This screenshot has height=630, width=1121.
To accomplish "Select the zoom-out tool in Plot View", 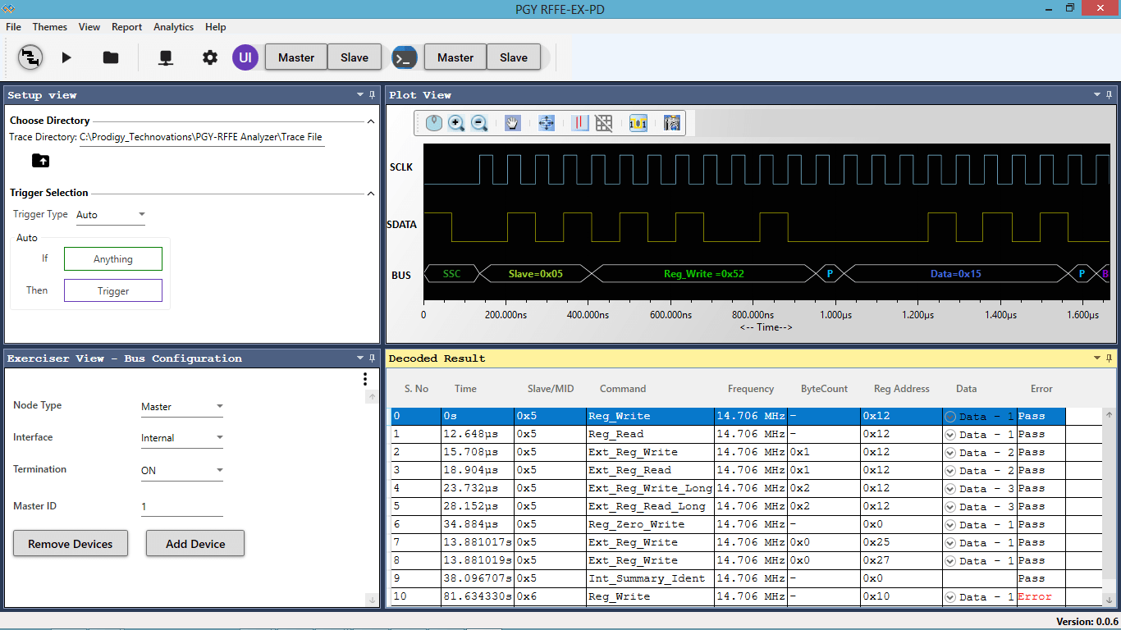I will pos(479,123).
